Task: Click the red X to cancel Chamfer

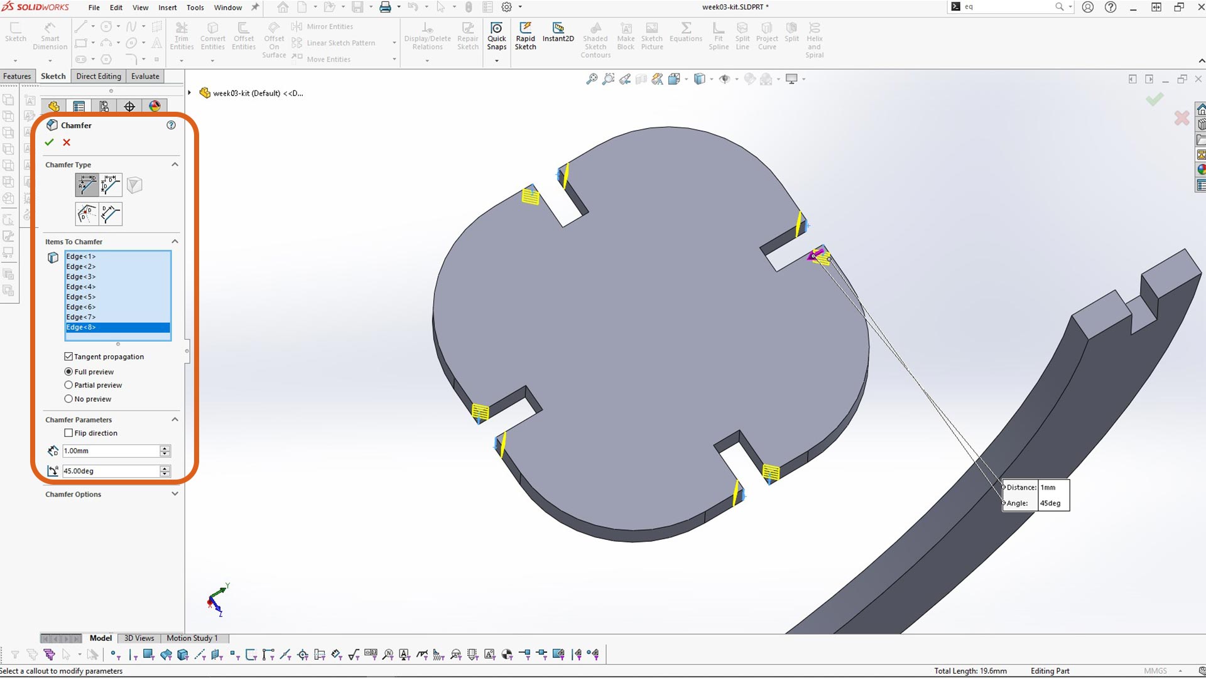Action: (x=66, y=141)
